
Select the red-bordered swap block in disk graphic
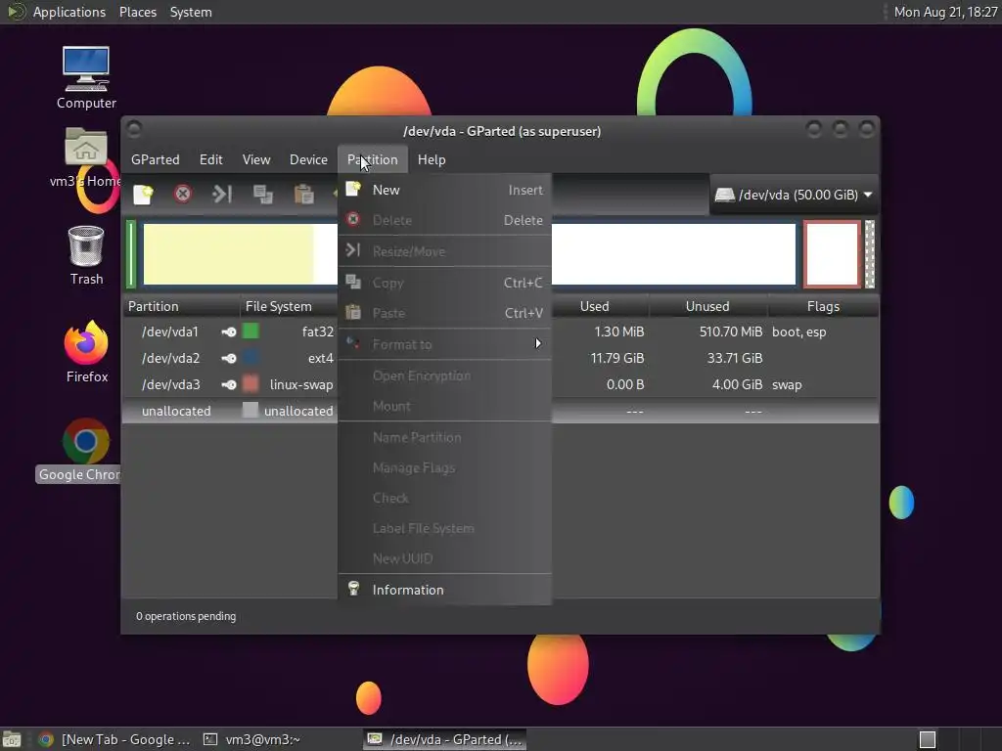pyautogui.click(x=832, y=254)
